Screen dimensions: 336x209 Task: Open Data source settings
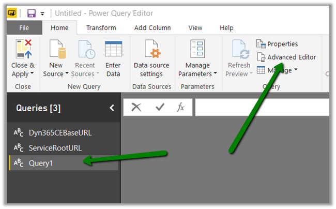[151, 61]
